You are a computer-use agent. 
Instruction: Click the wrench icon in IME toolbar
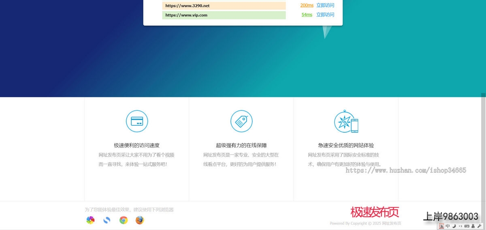pyautogui.click(x=479, y=226)
